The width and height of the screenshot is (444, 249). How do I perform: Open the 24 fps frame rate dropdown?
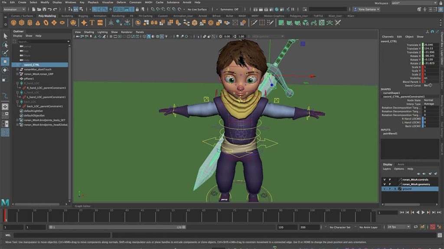pyautogui.click(x=399, y=227)
